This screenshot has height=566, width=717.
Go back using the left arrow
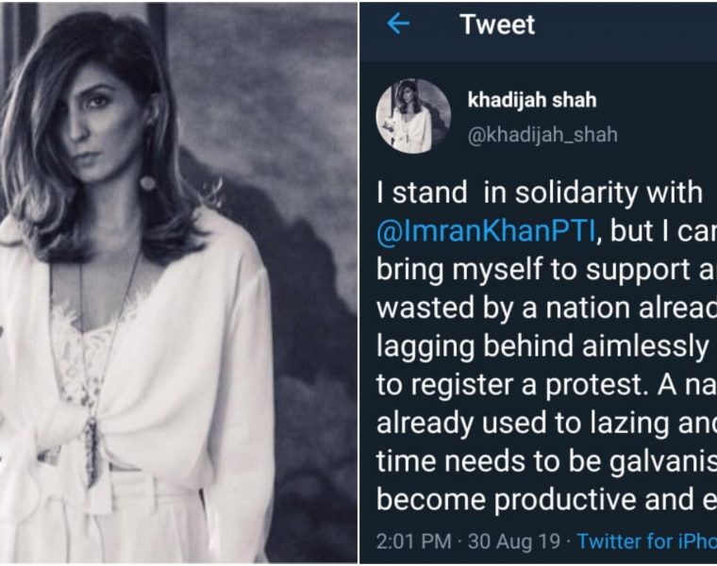[398, 25]
